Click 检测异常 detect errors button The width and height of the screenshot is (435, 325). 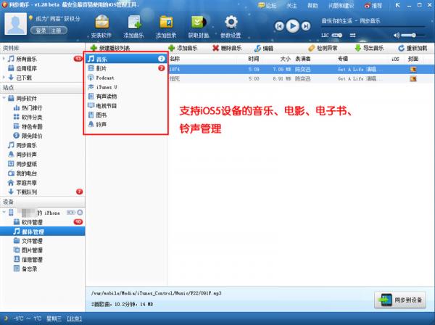point(323,48)
